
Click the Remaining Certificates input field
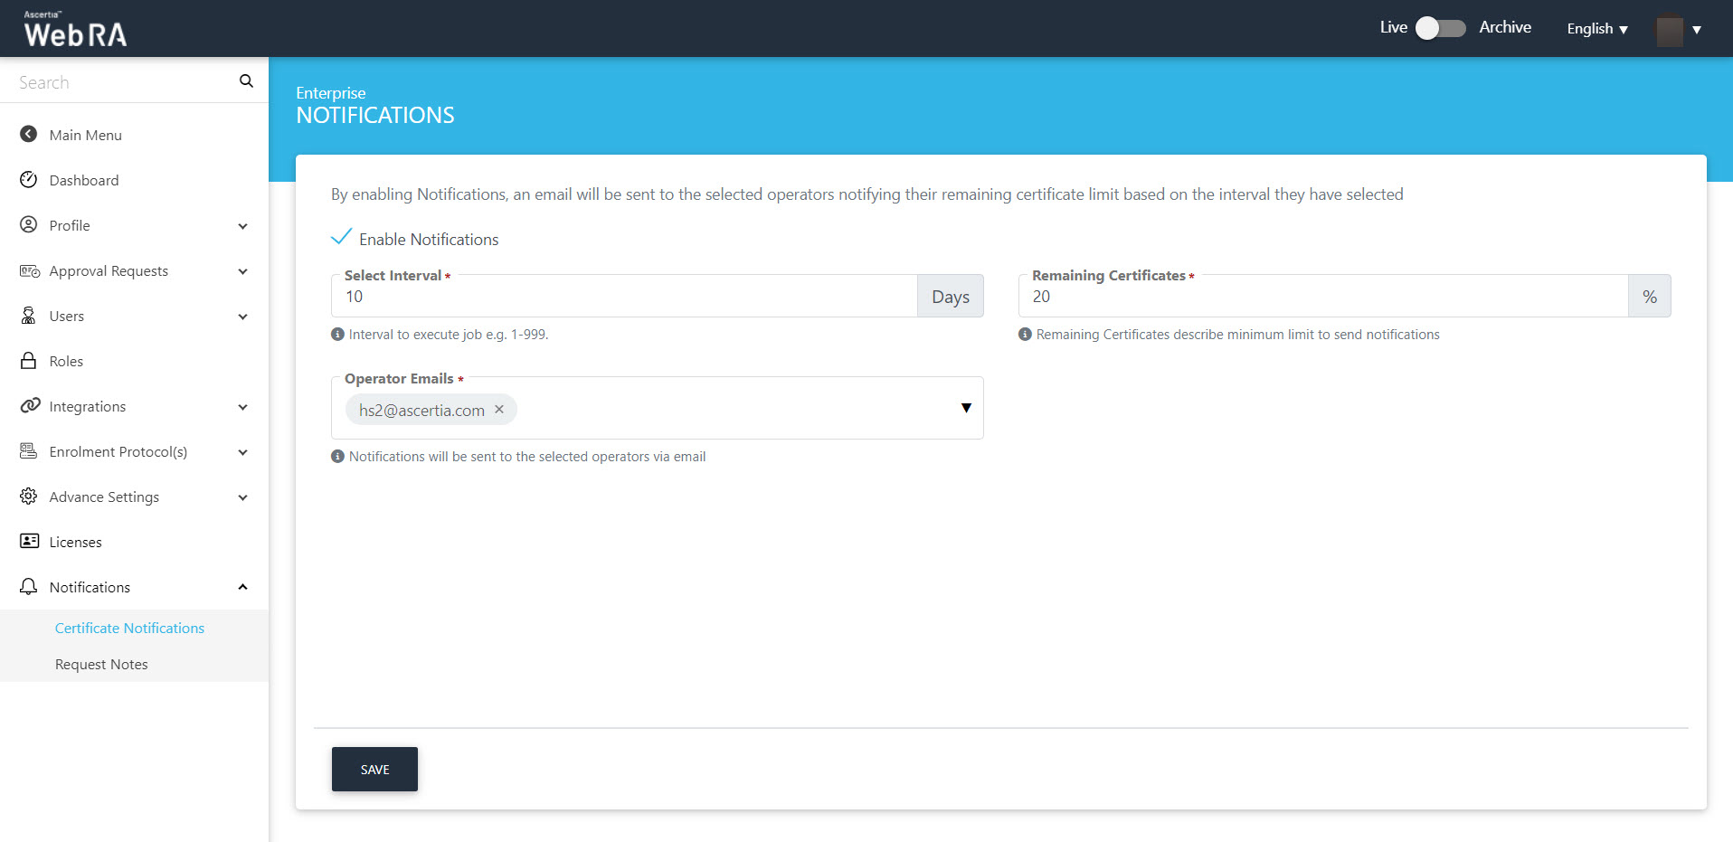(1322, 297)
